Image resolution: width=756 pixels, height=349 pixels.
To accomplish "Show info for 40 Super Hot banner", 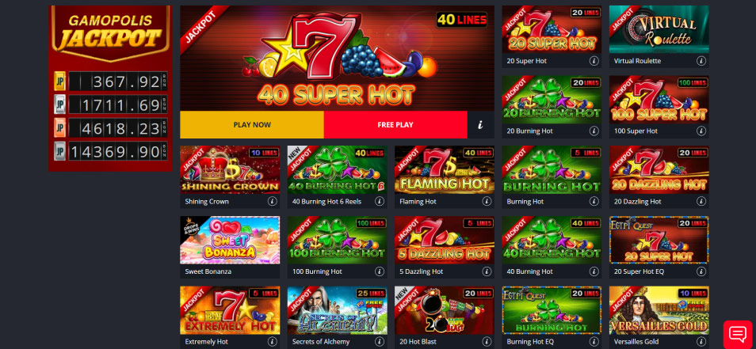I will point(481,125).
